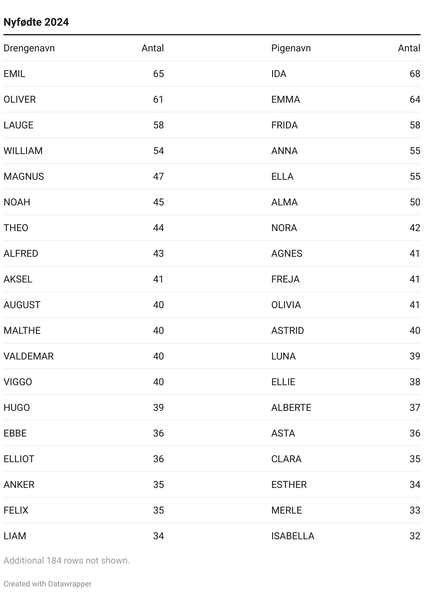The width and height of the screenshot is (424, 592).
Task: Click the count 65 next to EMIL
Action: click(x=158, y=74)
